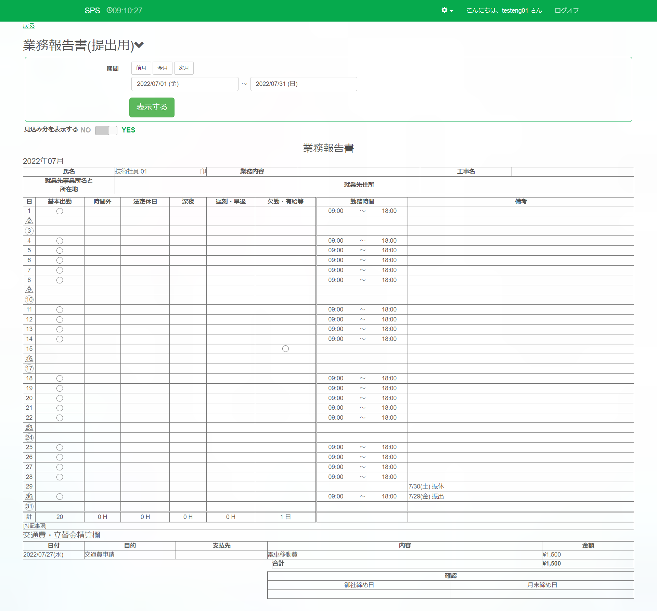The height and width of the screenshot is (611, 657).
Task: Select the 前月 period button
Action: [141, 68]
